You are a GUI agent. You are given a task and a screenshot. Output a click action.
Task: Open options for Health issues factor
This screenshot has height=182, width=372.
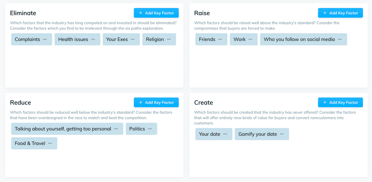coord(93,39)
